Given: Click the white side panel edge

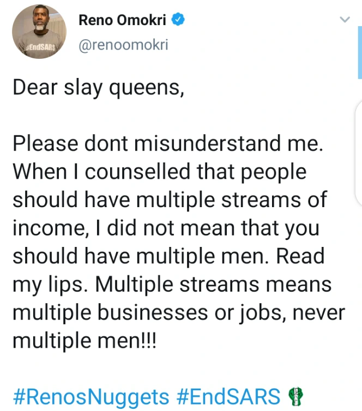Looking at the screenshot, I should [x=358, y=153].
